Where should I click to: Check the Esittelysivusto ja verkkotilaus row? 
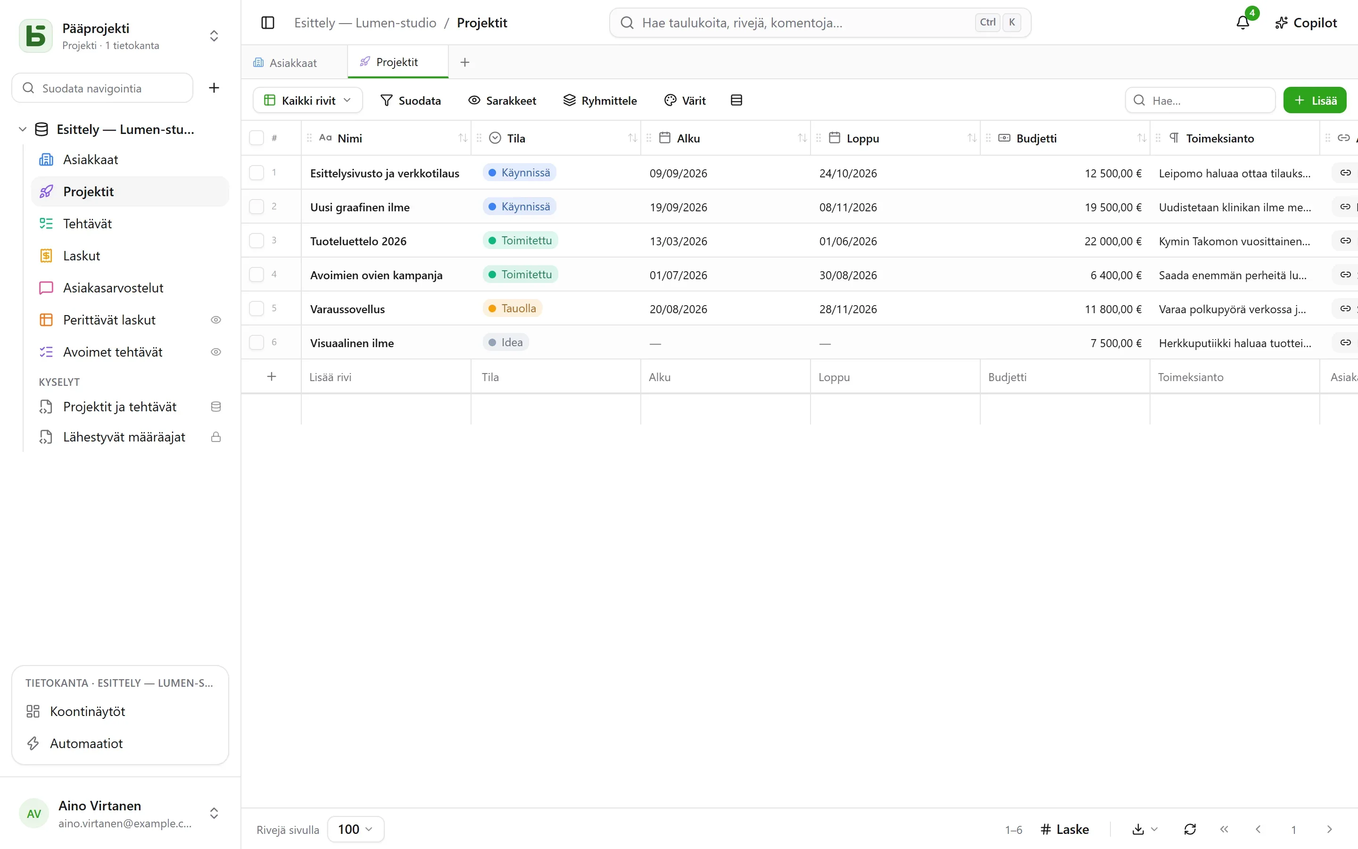coord(257,172)
